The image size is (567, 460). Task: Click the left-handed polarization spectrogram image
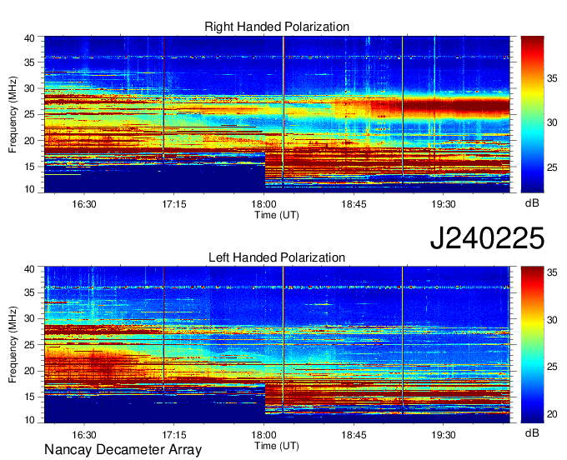[277, 345]
